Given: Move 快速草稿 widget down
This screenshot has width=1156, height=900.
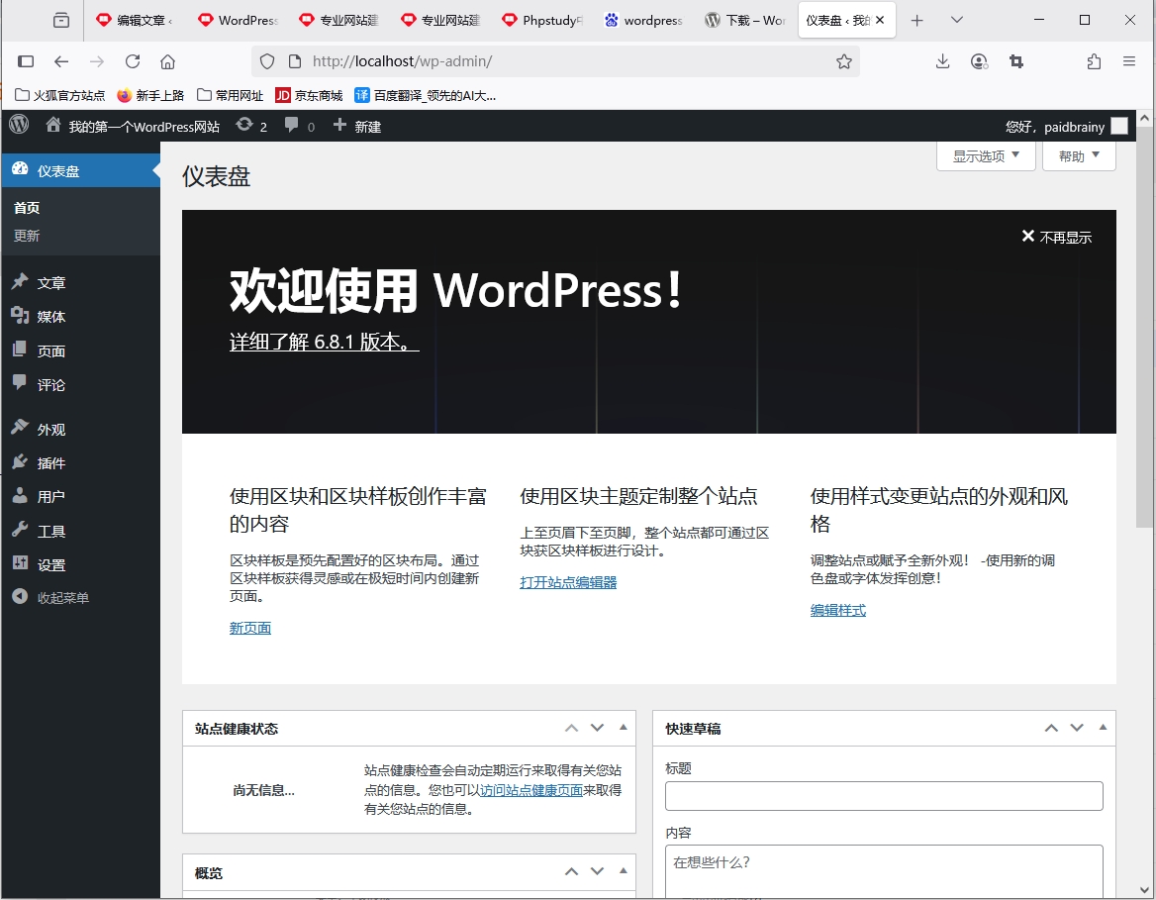Looking at the screenshot, I should (x=1077, y=728).
